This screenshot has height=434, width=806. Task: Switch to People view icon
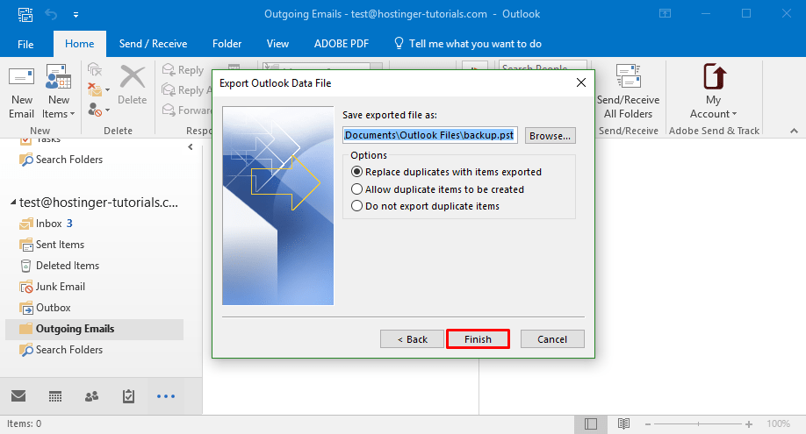91,396
